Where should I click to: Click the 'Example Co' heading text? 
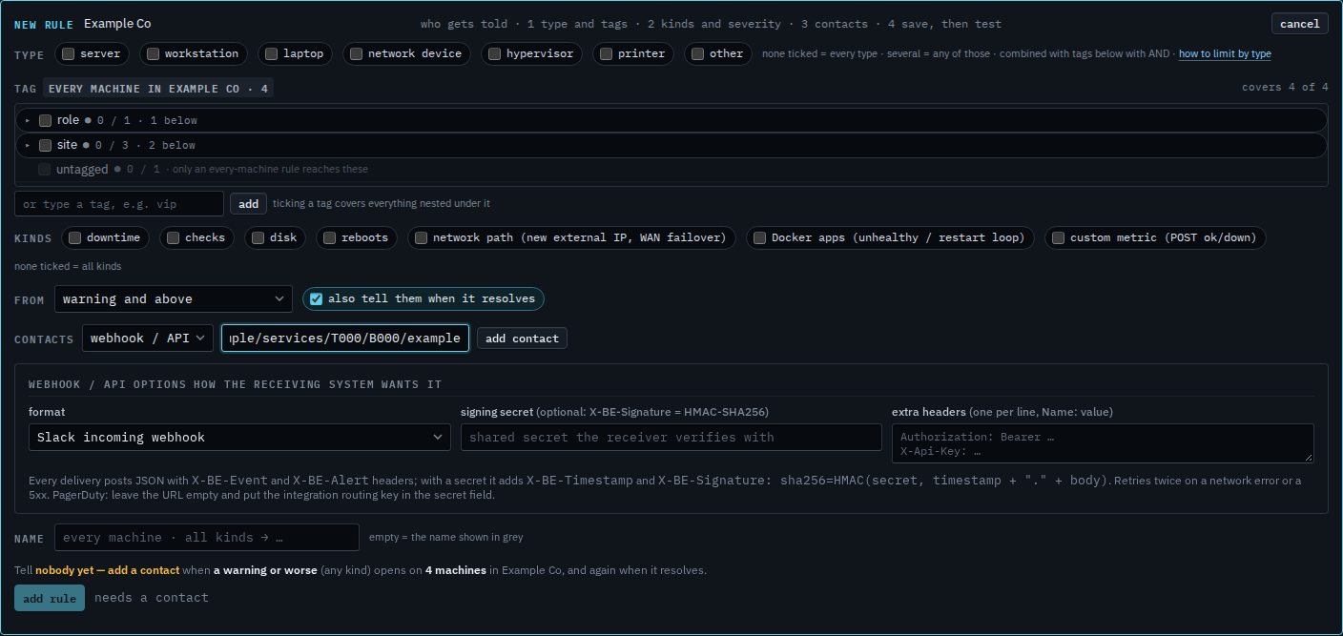117,24
